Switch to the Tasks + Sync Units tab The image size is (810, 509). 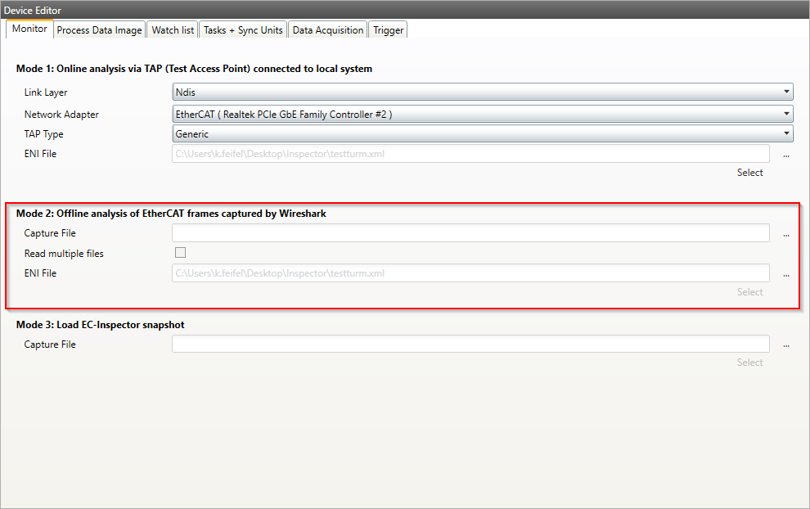[243, 29]
